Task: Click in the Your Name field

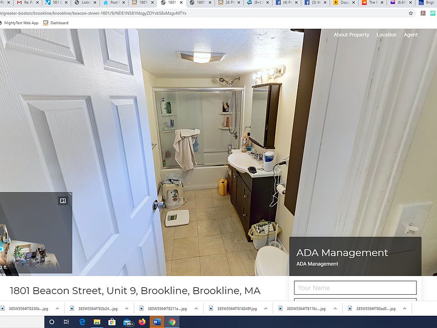Action: (x=355, y=288)
